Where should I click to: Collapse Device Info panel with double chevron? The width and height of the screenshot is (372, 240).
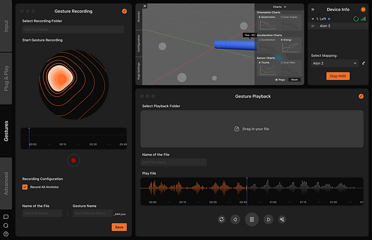pos(312,9)
